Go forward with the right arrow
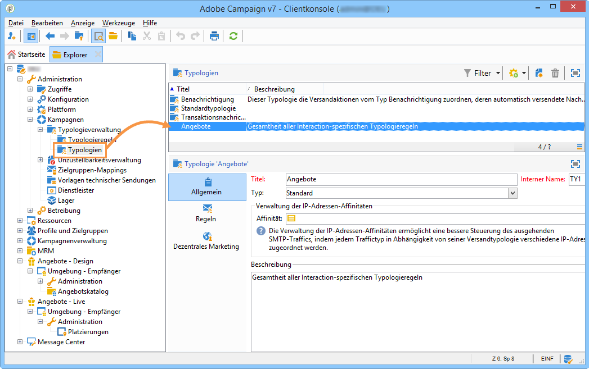The width and height of the screenshot is (589, 383). point(65,36)
